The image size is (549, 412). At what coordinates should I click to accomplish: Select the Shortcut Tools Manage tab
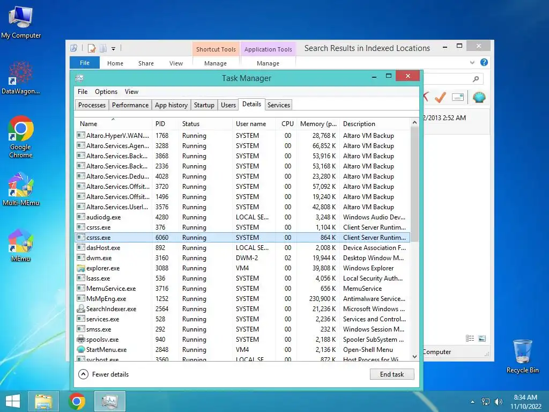click(x=216, y=63)
